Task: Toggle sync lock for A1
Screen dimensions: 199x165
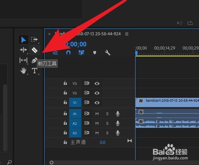Action: (x=87, y=114)
